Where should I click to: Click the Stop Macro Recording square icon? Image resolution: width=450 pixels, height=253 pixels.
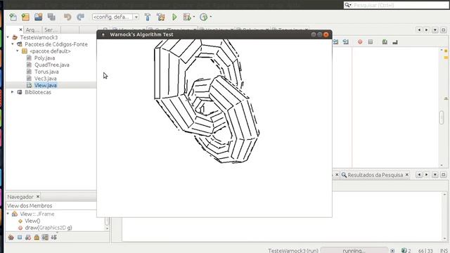[x=371, y=42]
